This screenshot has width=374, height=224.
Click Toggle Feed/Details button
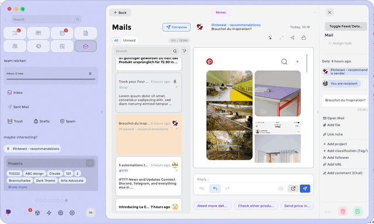point(345,26)
